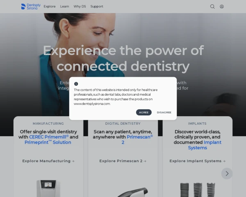Select the DIGITAL DENTISTRY card heading

tap(123, 124)
